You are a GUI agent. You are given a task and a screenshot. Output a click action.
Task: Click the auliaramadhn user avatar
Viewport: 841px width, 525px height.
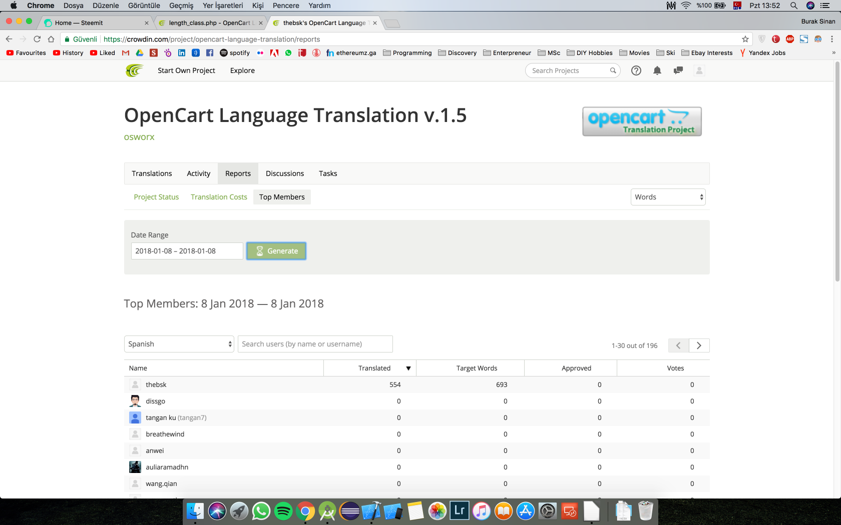click(x=135, y=467)
